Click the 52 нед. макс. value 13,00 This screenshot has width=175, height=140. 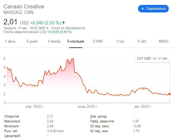tap(137, 126)
